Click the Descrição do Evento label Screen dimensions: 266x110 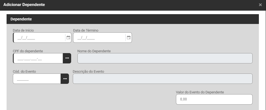tap(88, 72)
